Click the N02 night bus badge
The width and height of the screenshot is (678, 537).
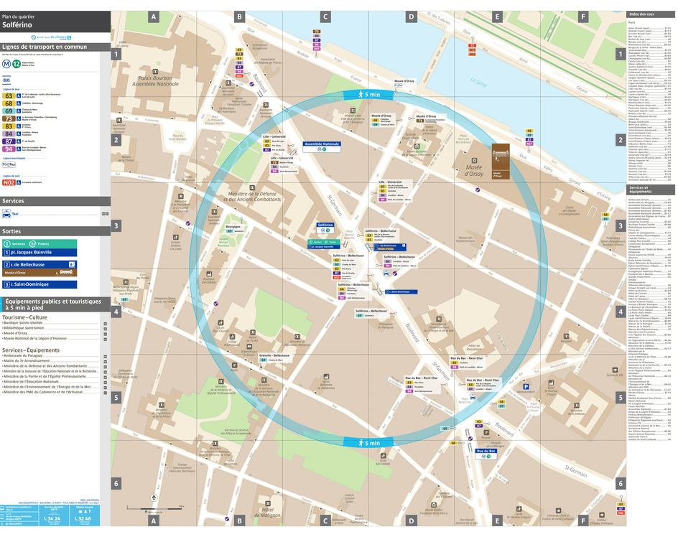pos(10,181)
